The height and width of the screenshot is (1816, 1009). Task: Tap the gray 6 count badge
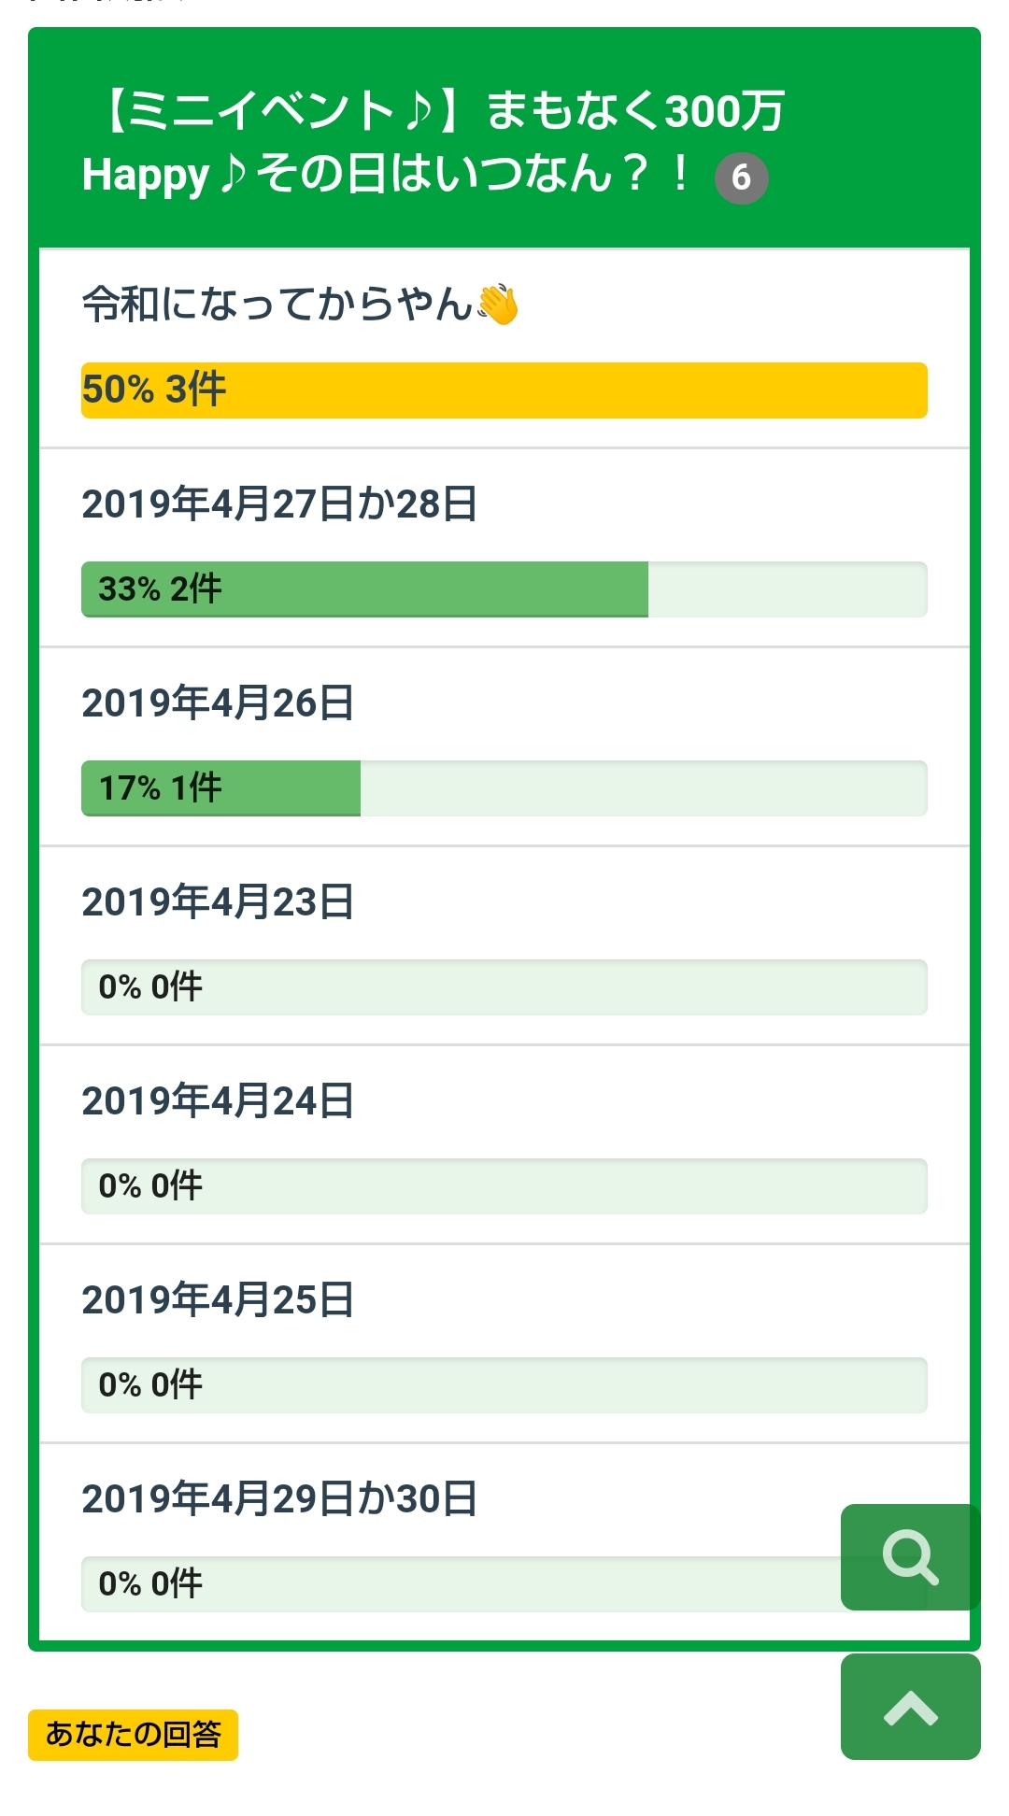pyautogui.click(x=741, y=177)
